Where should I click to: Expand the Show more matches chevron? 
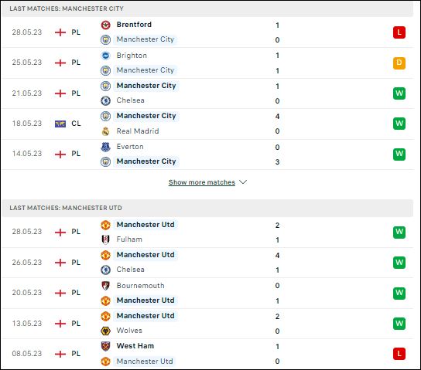point(243,182)
